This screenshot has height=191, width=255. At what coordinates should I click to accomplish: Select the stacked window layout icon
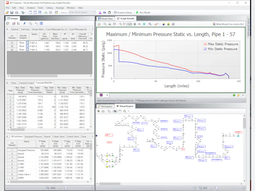pos(40,12)
